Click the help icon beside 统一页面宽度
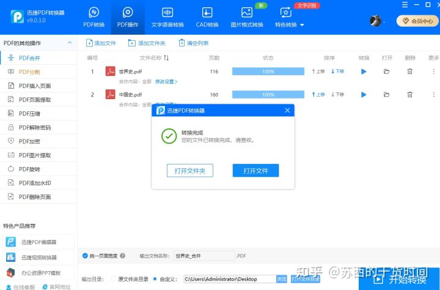This screenshot has width=440, height=290. (123, 256)
